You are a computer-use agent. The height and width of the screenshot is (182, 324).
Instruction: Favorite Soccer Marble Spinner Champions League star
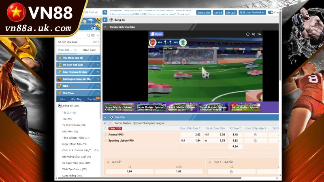coord(110,123)
